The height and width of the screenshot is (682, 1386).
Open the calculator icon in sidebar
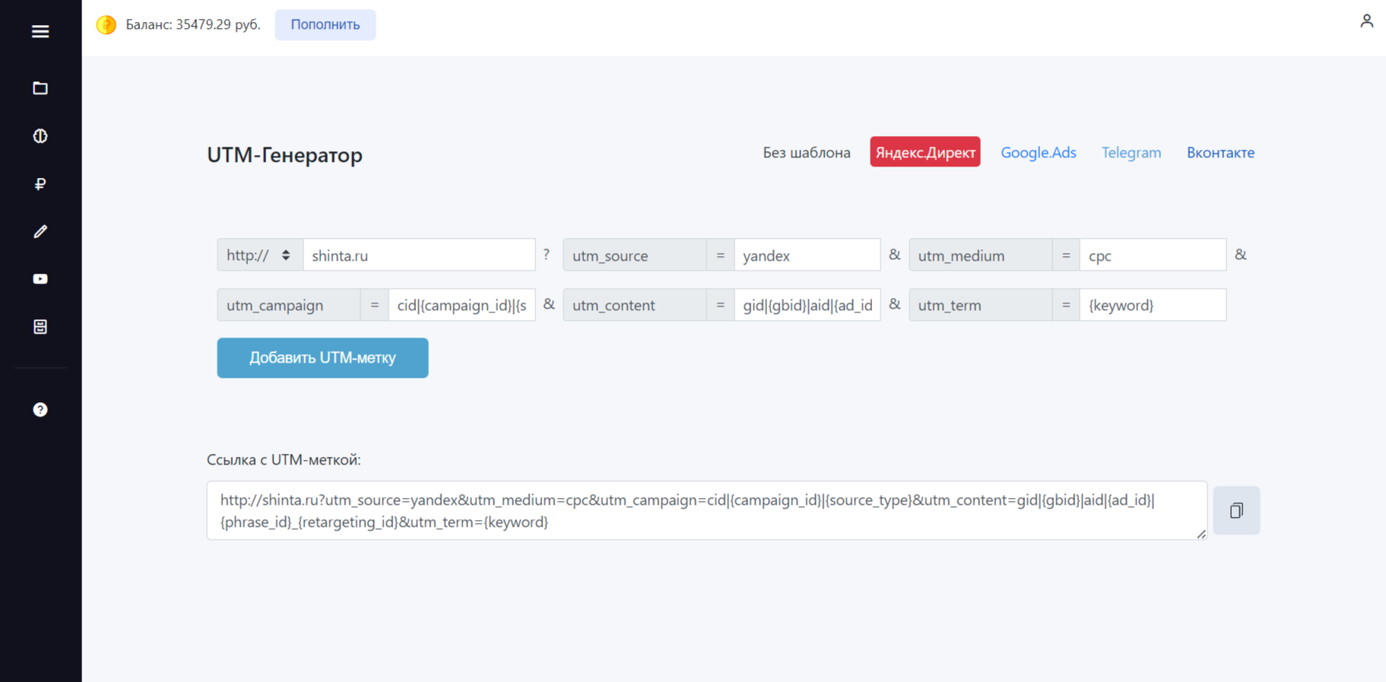[40, 327]
